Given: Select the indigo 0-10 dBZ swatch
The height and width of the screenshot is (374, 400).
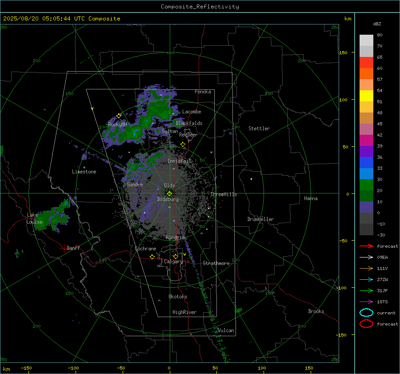Looking at the screenshot, I should 366,207.
